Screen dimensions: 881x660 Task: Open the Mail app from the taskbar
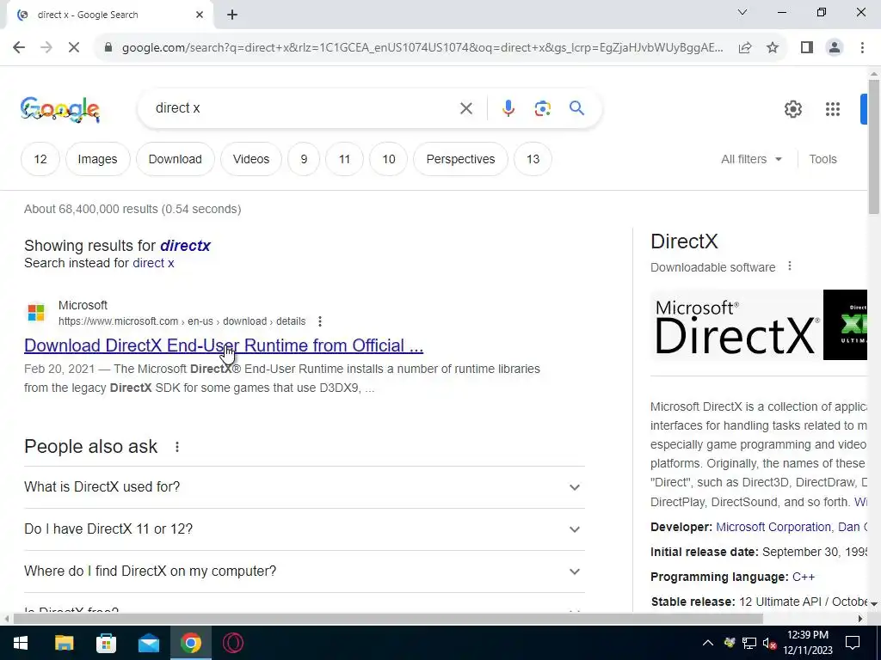click(x=148, y=643)
